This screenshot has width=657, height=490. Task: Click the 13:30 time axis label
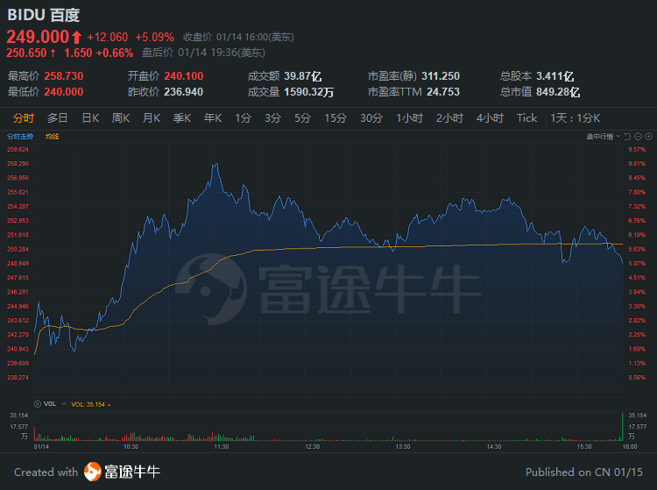[403, 447]
